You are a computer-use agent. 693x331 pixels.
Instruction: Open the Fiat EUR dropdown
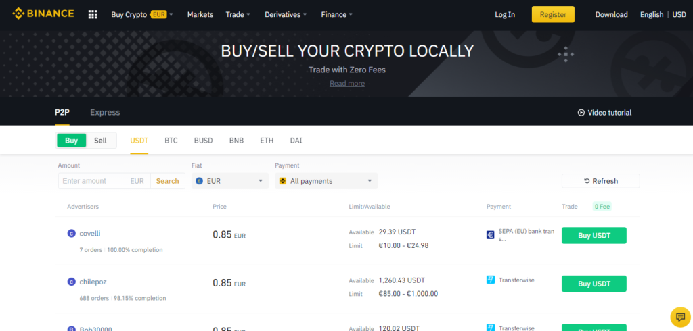coord(230,181)
